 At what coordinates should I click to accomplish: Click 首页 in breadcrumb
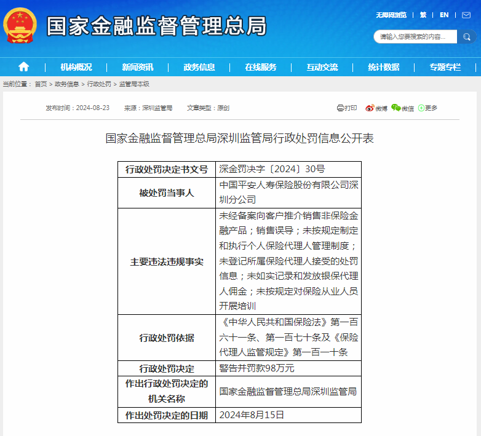(x=41, y=84)
